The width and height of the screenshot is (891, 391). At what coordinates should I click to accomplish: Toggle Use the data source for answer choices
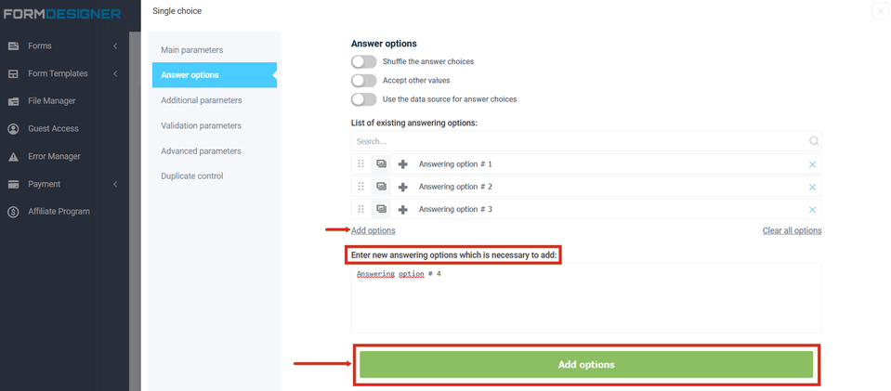pyautogui.click(x=364, y=99)
